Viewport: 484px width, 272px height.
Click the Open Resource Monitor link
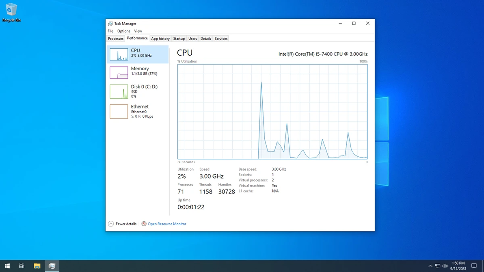click(167, 224)
